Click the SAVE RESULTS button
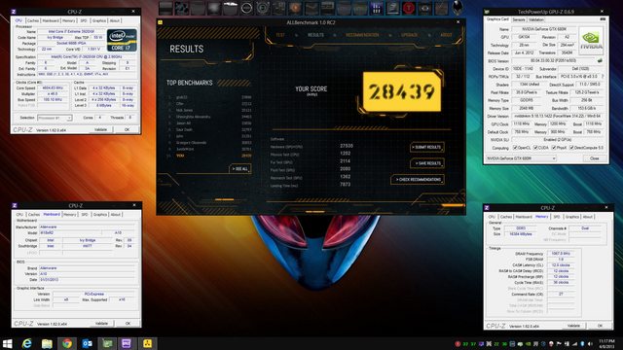This screenshot has width=623, height=350. point(427,163)
